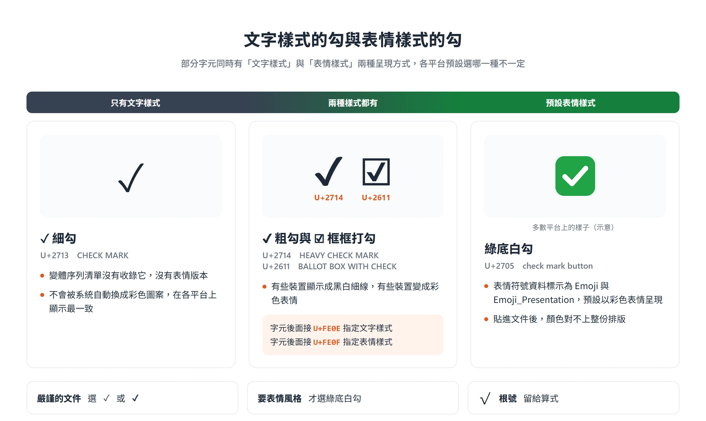Click the text 才選綠底白勾
The image size is (706, 421).
click(335, 398)
